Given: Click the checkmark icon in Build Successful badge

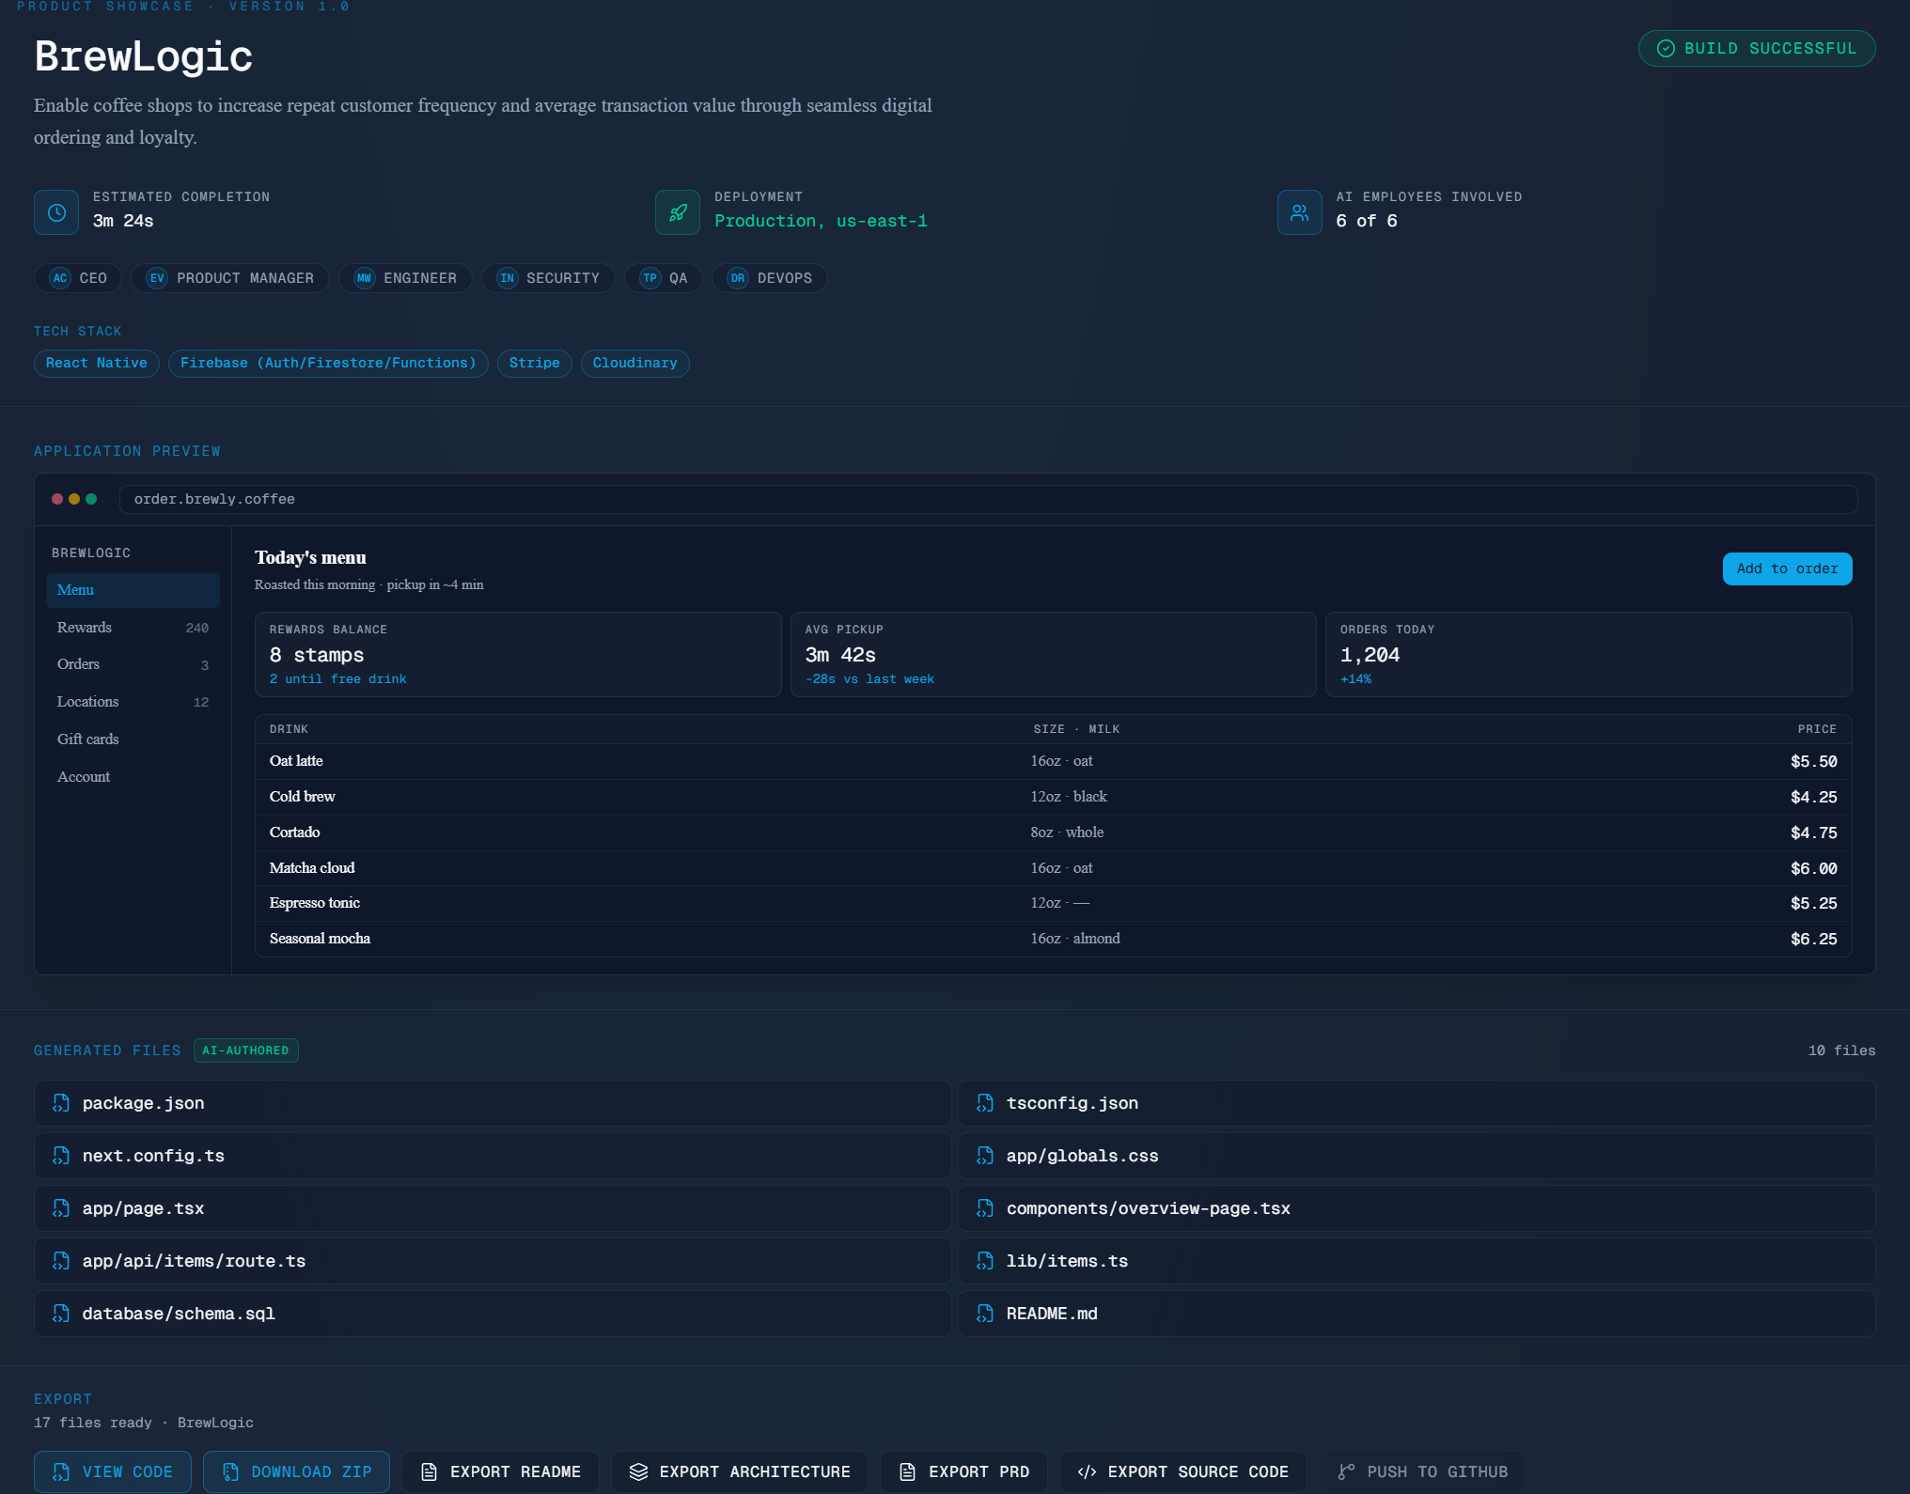Looking at the screenshot, I should 1666,49.
